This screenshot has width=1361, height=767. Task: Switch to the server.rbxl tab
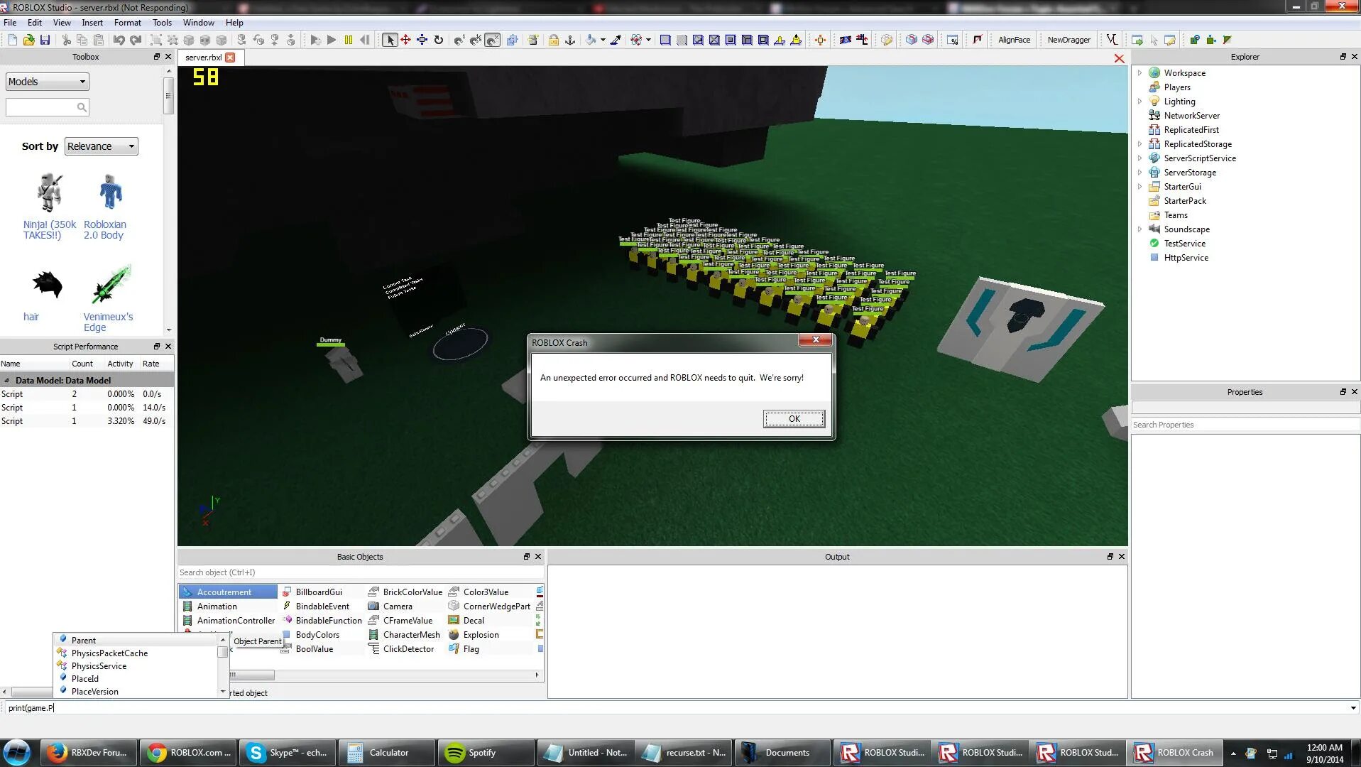click(x=204, y=58)
